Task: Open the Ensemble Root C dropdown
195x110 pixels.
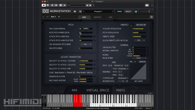Action: pyautogui.click(x=120, y=72)
